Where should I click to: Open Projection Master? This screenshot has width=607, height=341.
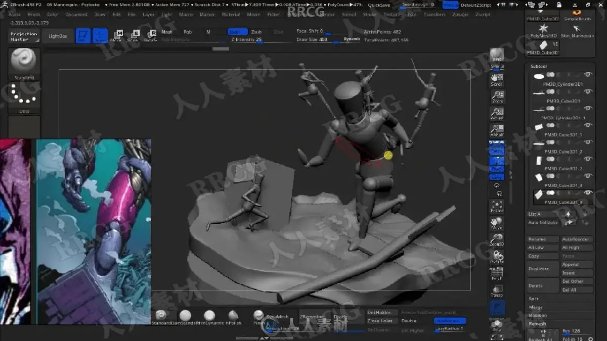(24, 36)
